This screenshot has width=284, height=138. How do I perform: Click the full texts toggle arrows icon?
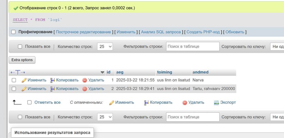coord(18,72)
